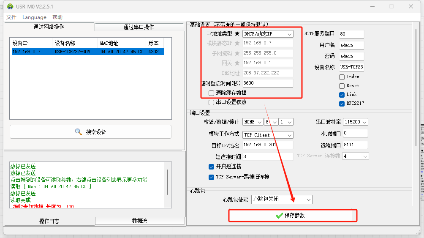Click the 设备IP column header
424x238 pixels.
(32, 43)
